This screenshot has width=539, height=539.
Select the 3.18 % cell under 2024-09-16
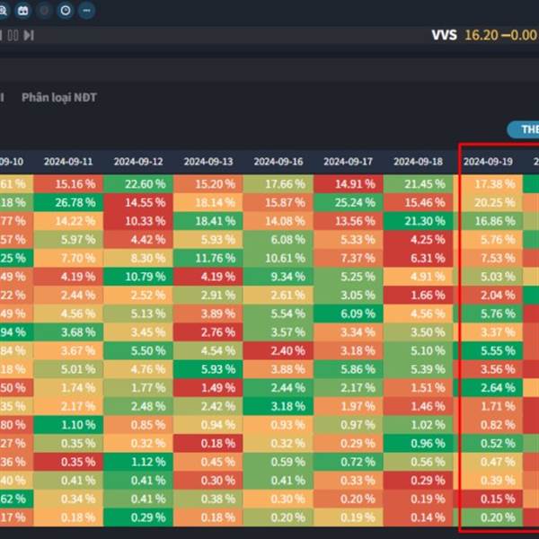coord(278,406)
